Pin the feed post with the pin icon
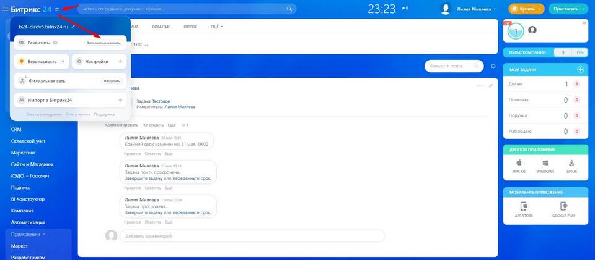This screenshot has height=260, width=595. click(491, 86)
